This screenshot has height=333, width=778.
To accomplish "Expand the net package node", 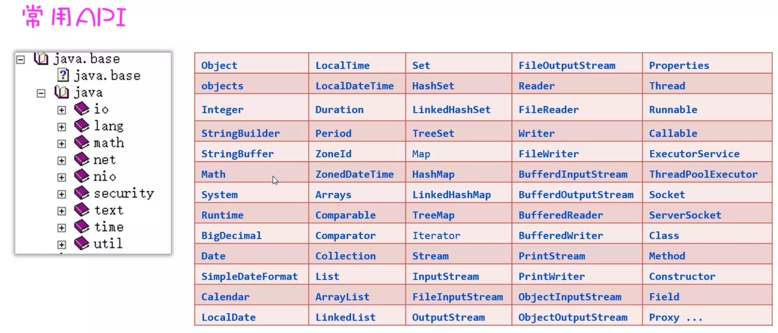I will pos(61,161).
